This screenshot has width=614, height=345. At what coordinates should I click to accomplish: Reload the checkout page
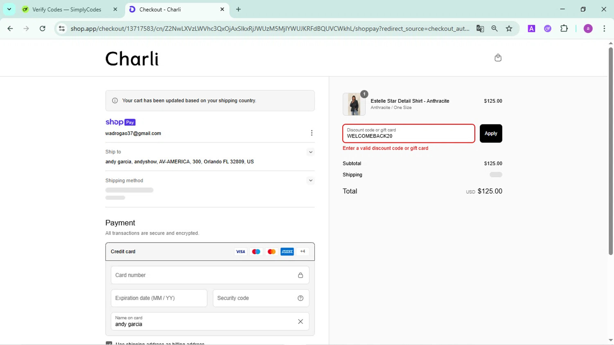(x=43, y=29)
